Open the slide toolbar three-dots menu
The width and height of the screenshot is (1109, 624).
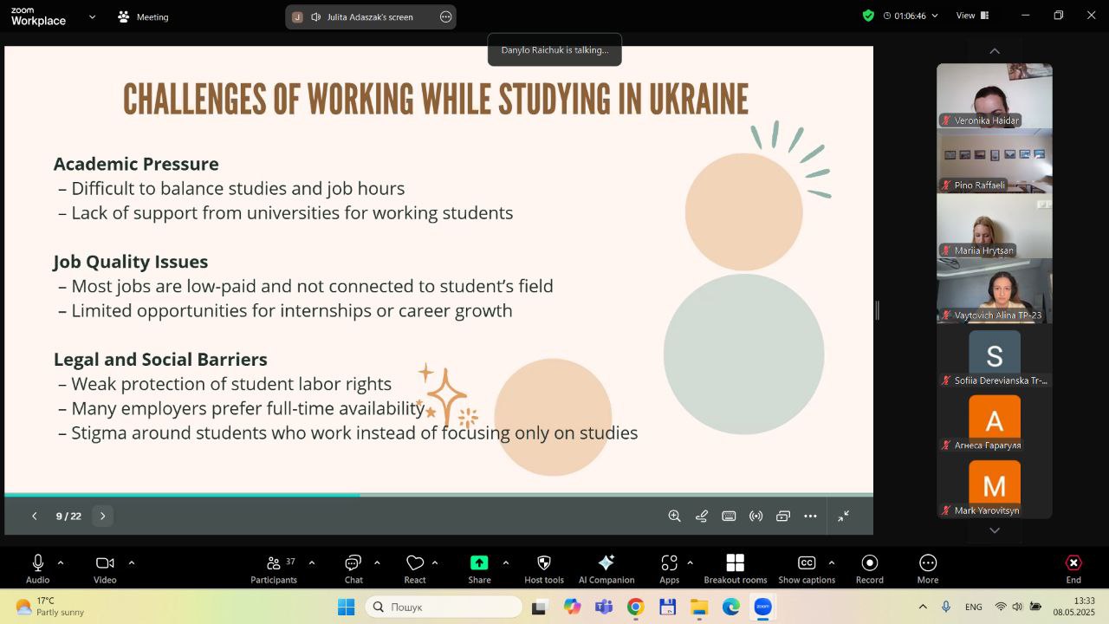810,516
